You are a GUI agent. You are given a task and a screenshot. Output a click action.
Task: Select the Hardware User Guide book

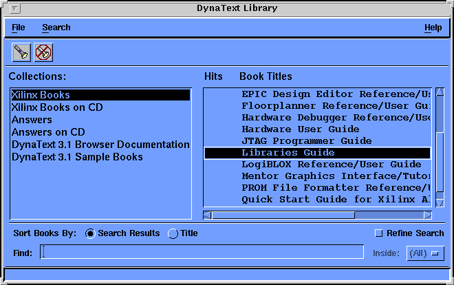[300, 129]
